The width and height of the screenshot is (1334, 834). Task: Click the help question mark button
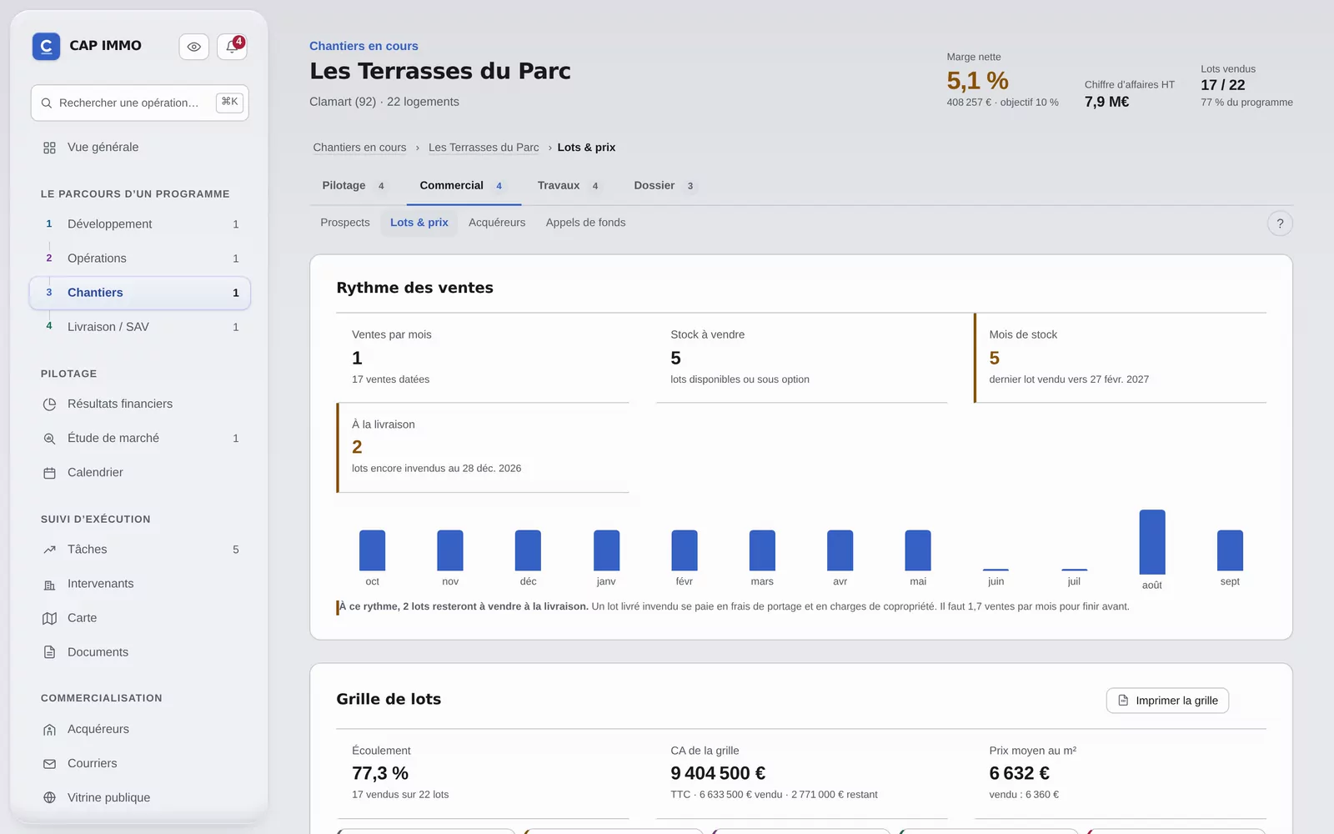point(1280,224)
